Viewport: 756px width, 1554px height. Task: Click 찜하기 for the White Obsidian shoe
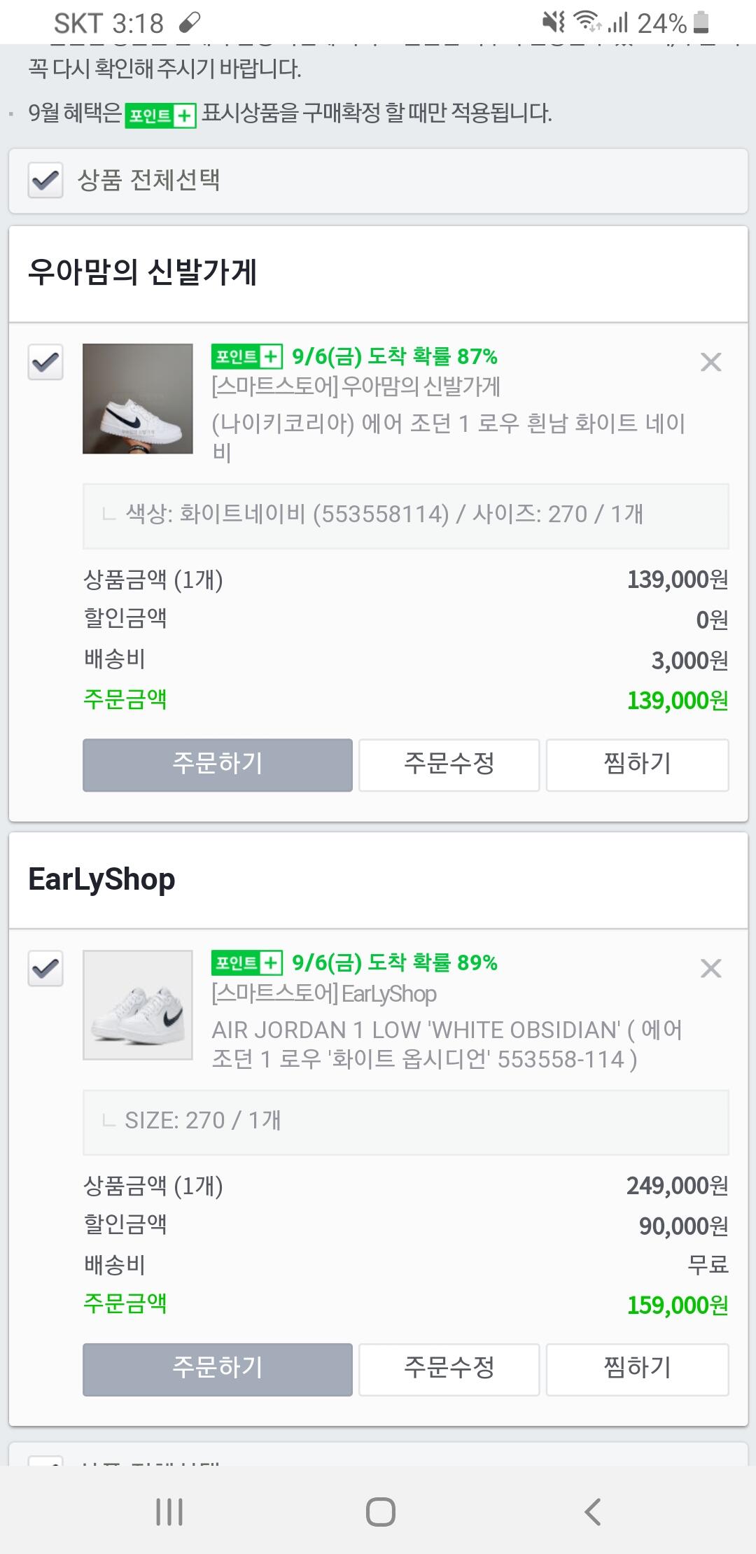(x=637, y=1369)
